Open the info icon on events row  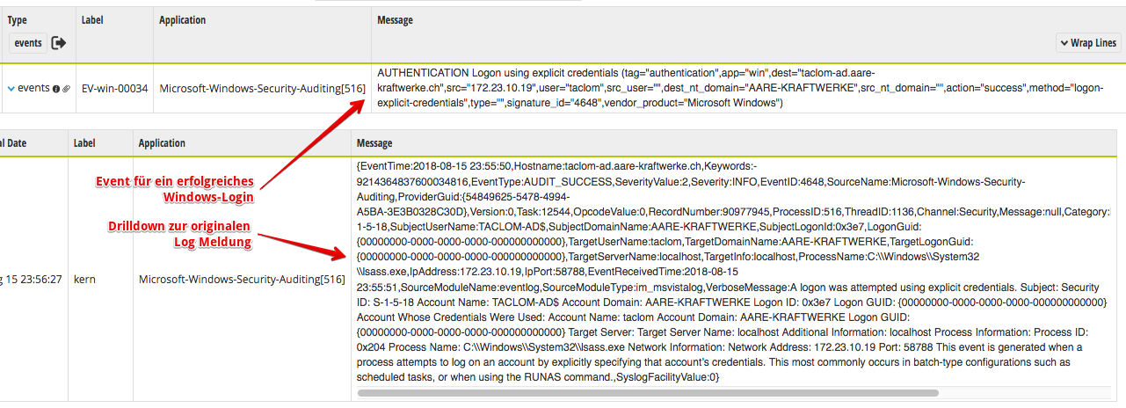pos(56,89)
